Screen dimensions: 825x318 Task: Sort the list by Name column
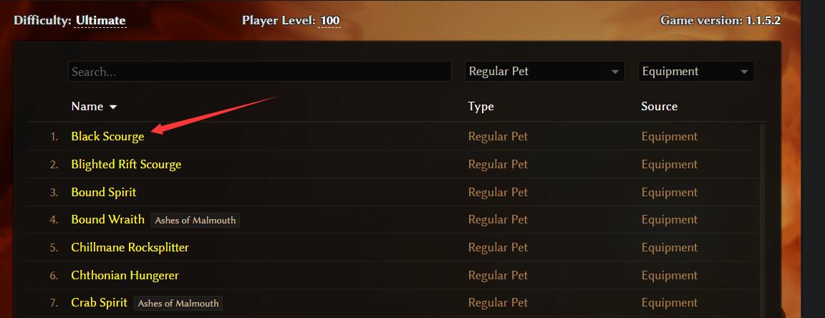coord(87,106)
